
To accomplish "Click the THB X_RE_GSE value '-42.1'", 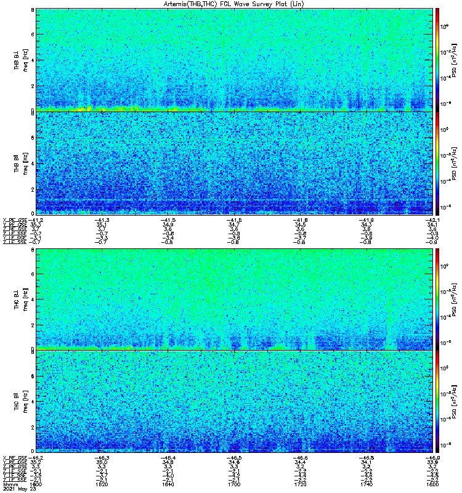I will 432,220.
